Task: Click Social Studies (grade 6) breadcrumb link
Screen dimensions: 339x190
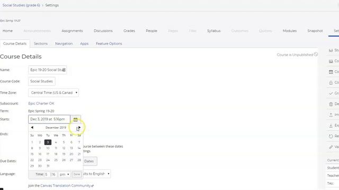Action: click(21, 5)
